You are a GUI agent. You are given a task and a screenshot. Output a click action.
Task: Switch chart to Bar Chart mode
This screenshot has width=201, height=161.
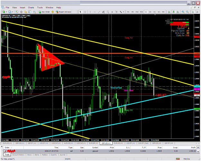(x=169, y=12)
